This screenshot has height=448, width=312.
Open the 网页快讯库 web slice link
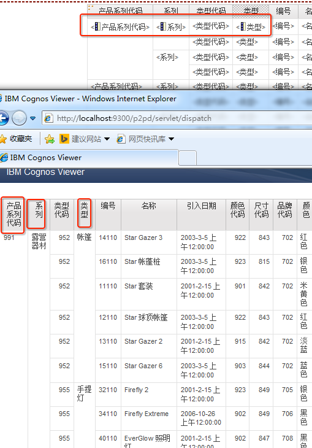pos(142,139)
